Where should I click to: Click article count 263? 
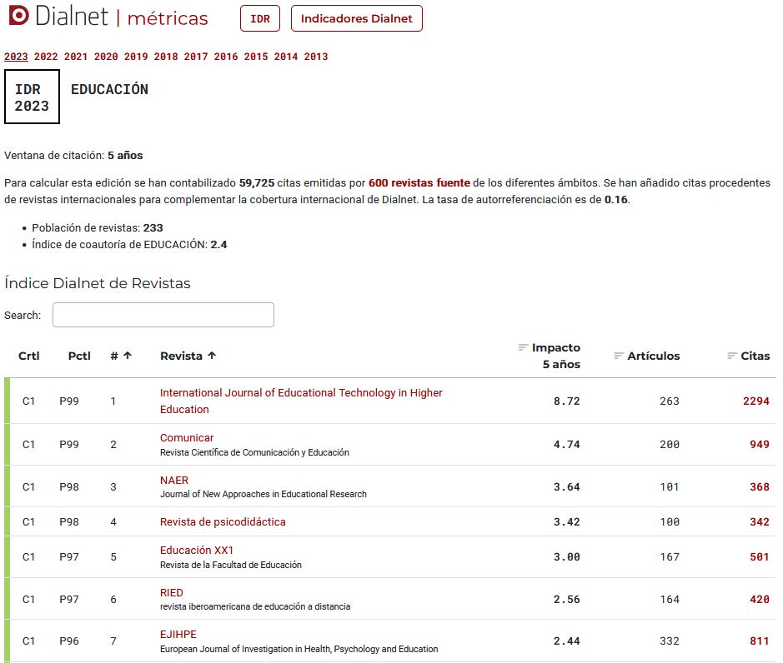coord(670,401)
